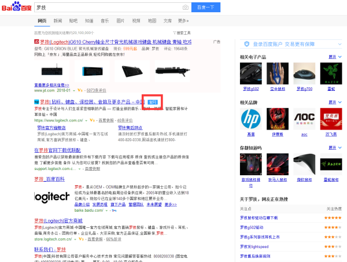
Task: Switch to the 图片 tab
Action: (120, 21)
